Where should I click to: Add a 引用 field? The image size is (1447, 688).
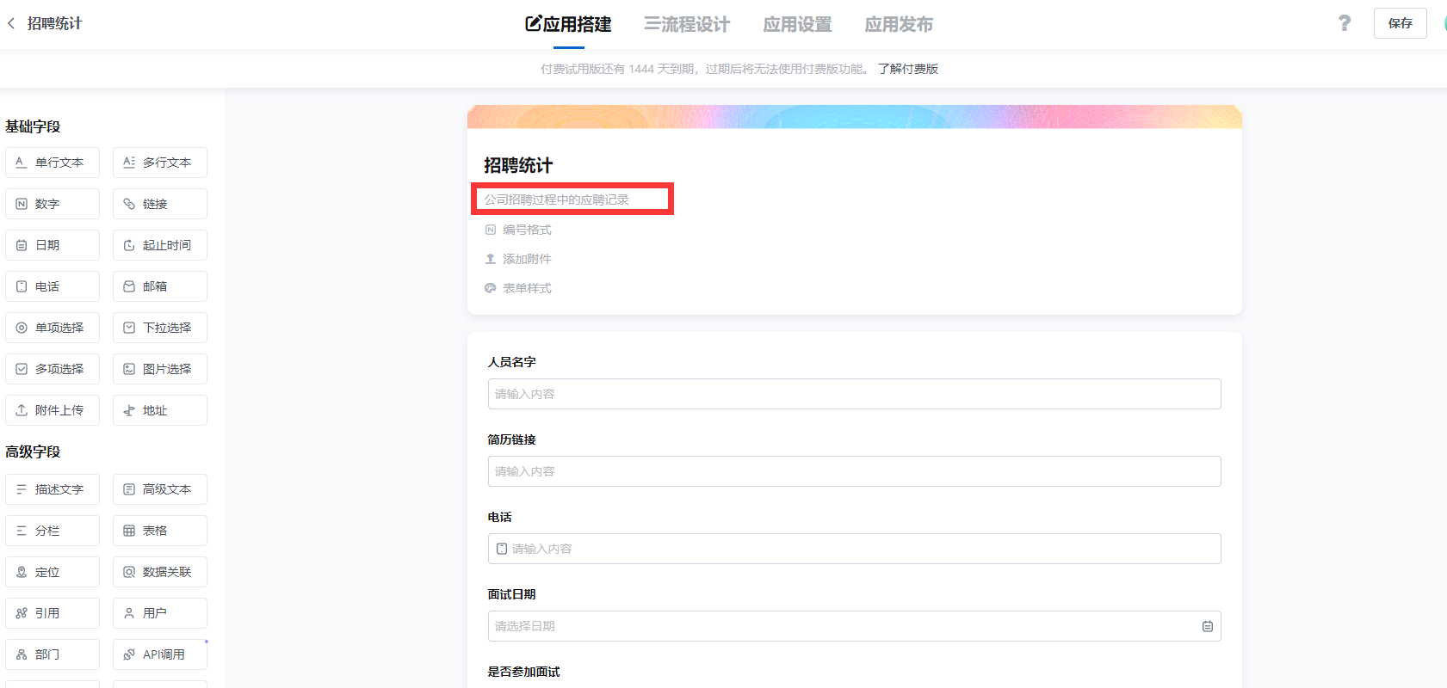tap(53, 613)
